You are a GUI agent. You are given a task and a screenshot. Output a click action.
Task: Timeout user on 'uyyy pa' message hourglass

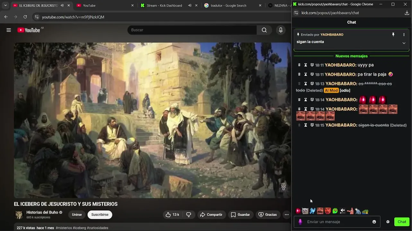click(x=306, y=65)
